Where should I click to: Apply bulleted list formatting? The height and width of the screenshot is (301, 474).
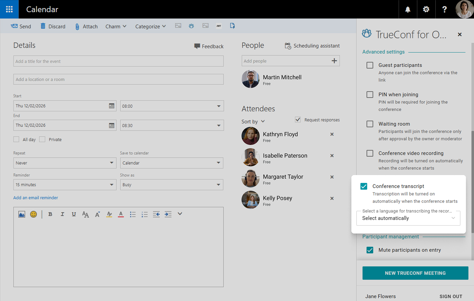coord(133,214)
